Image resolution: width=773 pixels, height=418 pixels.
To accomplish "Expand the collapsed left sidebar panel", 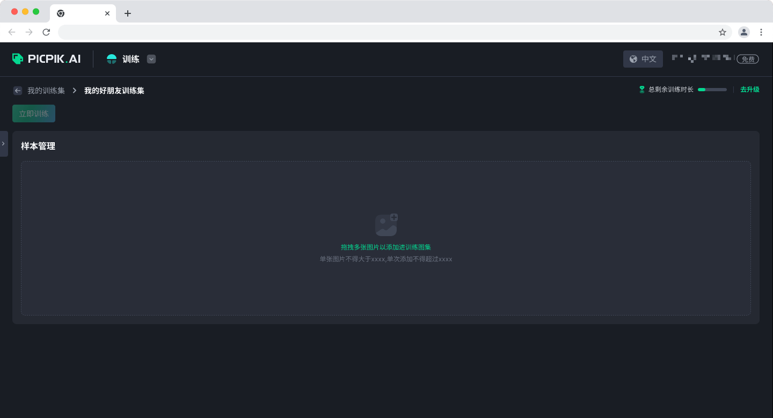I will click(x=3, y=144).
